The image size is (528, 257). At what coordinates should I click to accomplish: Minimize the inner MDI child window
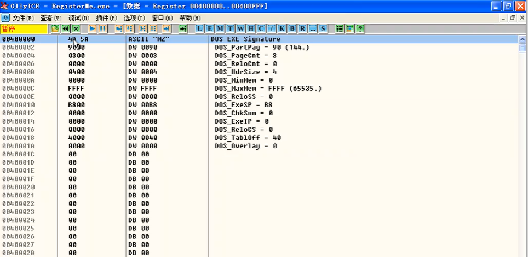pyautogui.click(x=504, y=18)
